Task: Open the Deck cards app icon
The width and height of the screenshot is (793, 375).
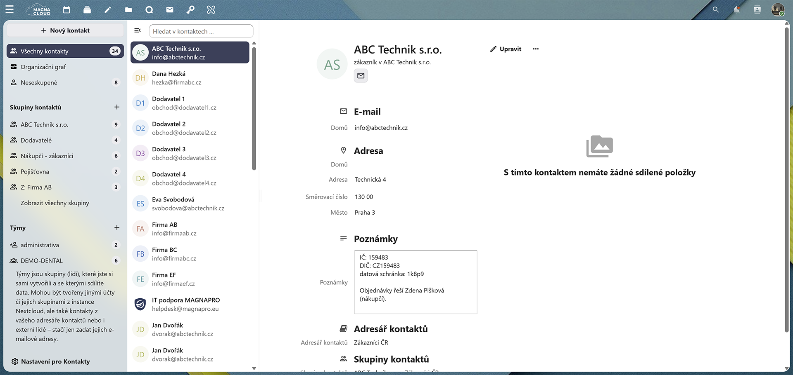Action: click(87, 10)
